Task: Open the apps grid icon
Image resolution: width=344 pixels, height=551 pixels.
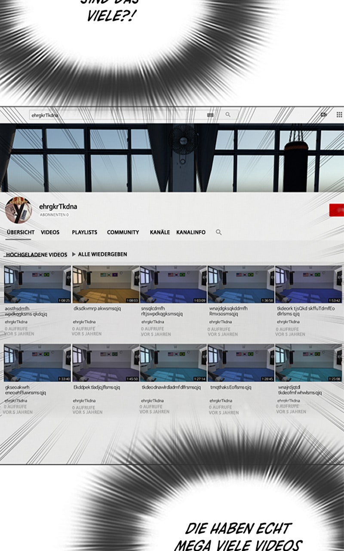Action: pyautogui.click(x=339, y=115)
